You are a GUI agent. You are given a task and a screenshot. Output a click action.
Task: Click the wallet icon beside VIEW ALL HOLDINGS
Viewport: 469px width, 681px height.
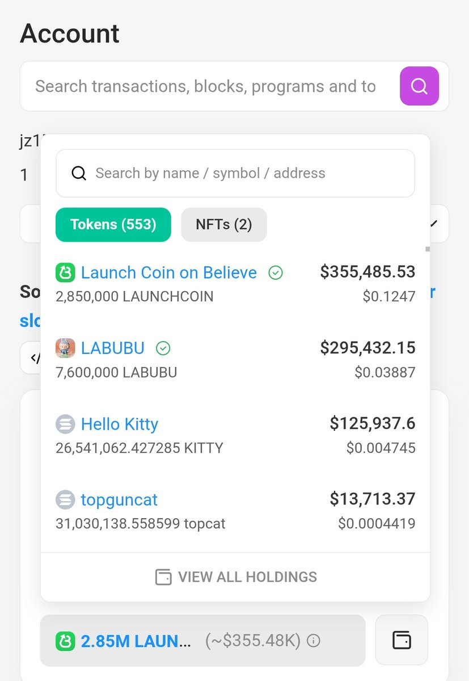163,577
